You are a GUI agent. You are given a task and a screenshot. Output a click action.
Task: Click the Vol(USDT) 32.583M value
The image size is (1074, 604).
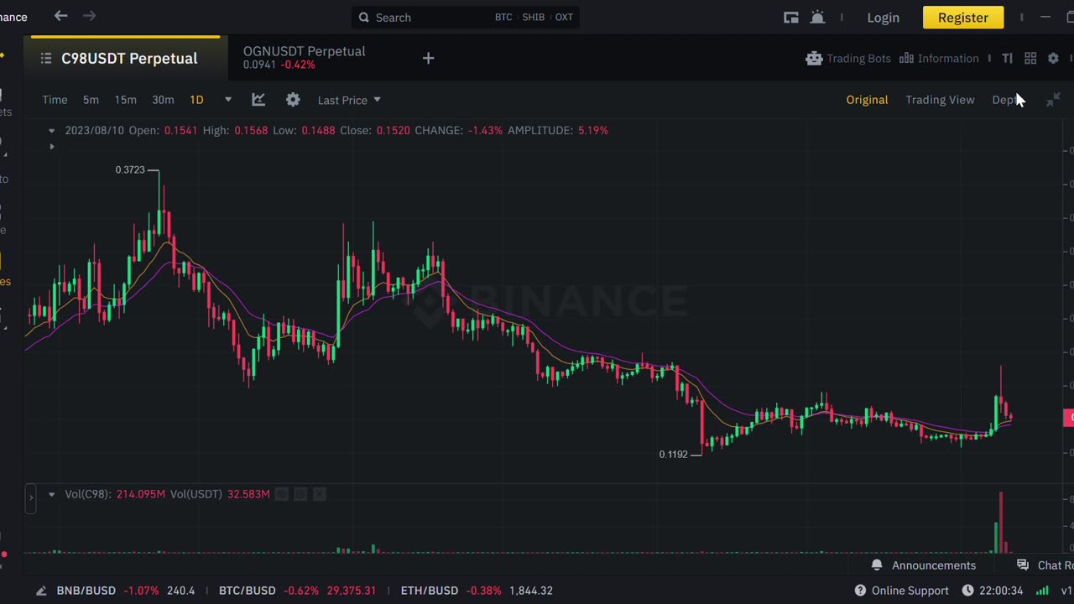coord(248,494)
